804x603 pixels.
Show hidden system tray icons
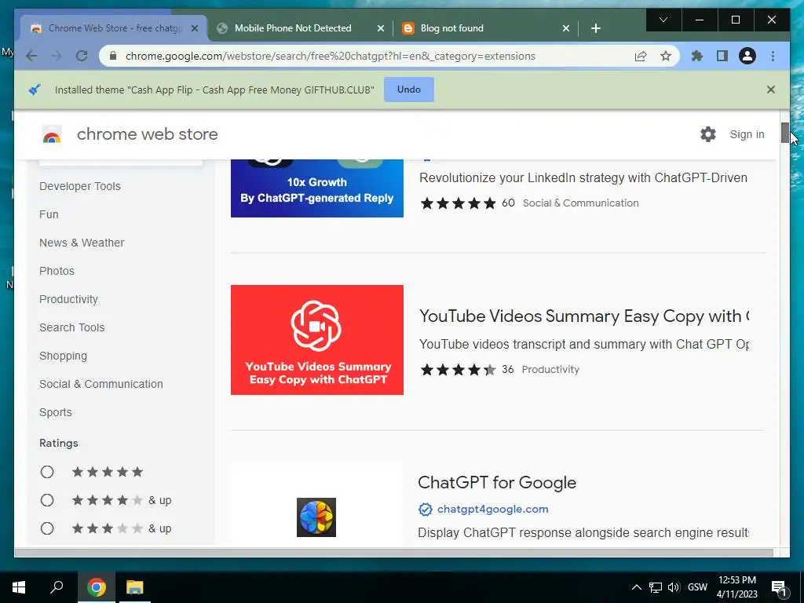click(x=636, y=587)
